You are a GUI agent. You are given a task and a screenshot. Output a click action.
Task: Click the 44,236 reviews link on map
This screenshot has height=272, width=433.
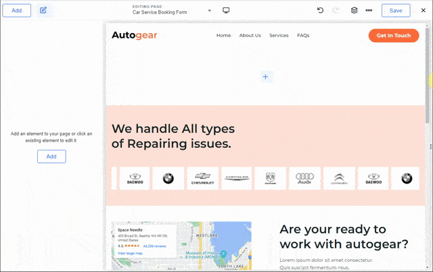click(x=154, y=246)
